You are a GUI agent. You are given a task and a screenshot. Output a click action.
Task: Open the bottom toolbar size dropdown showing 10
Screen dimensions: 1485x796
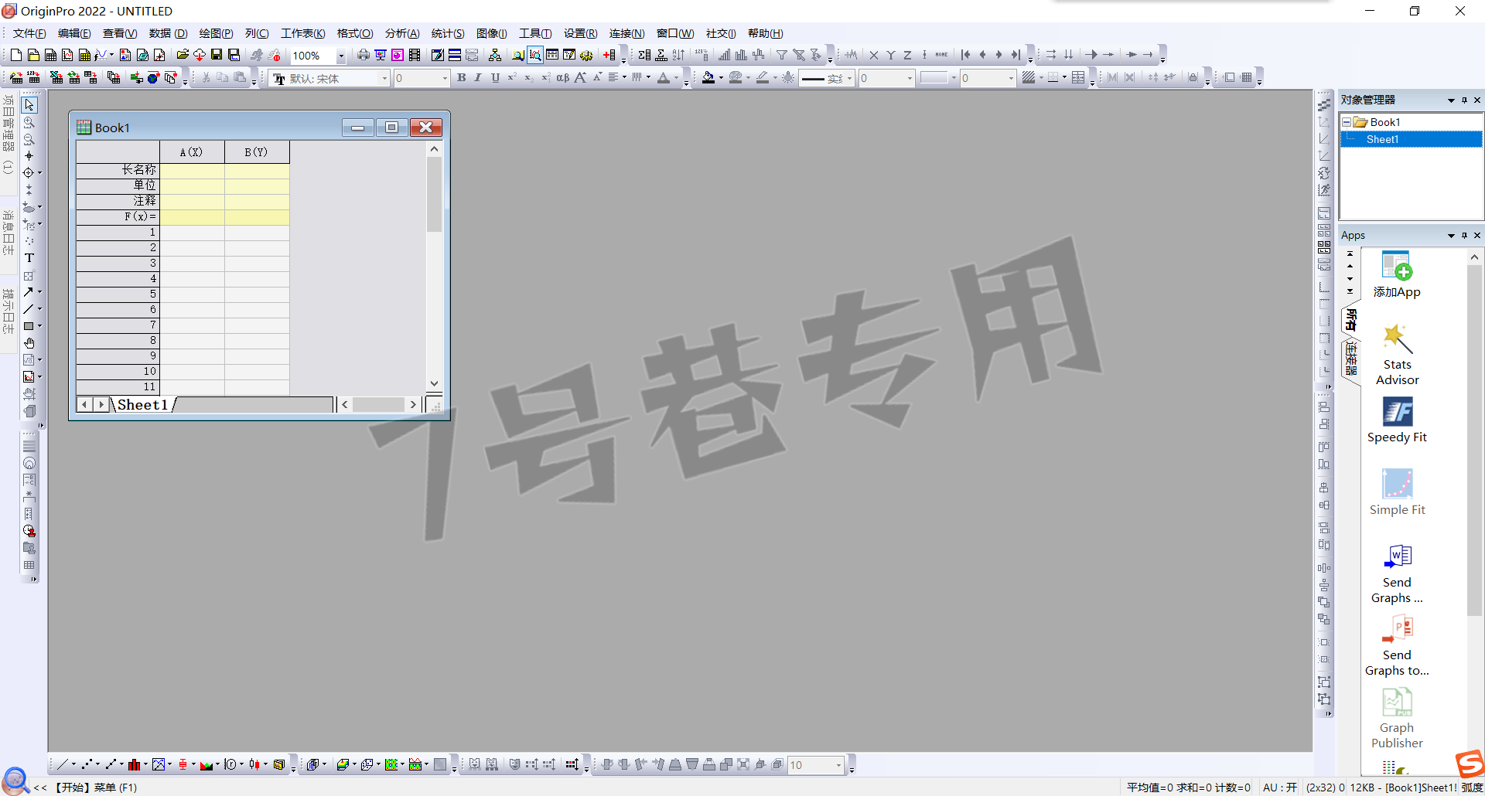point(838,765)
